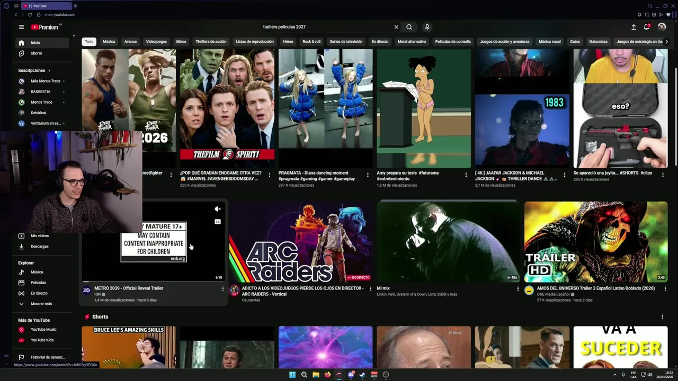The height and width of the screenshot is (381, 678).
Task: Open the YouTube hamburger guide menu
Action: [21, 27]
